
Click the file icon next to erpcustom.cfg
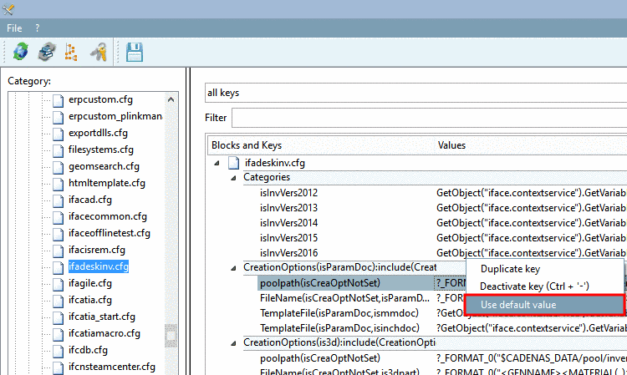58,100
